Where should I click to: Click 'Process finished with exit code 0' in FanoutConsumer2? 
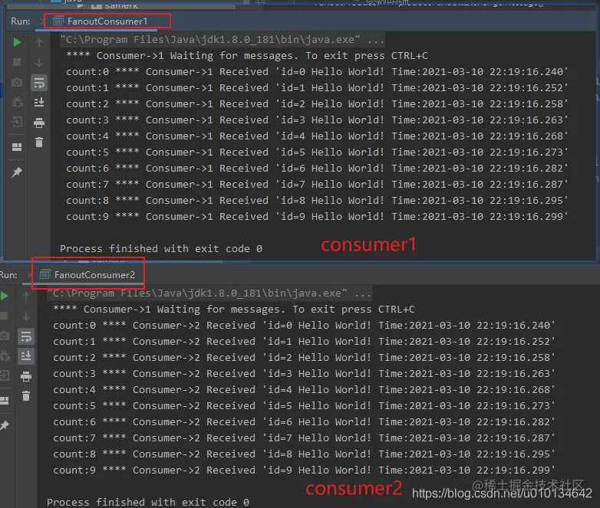(148, 503)
